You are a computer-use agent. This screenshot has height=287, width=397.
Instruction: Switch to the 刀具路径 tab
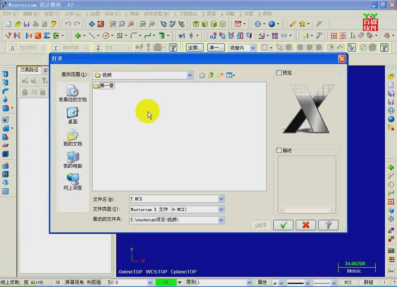29,70
